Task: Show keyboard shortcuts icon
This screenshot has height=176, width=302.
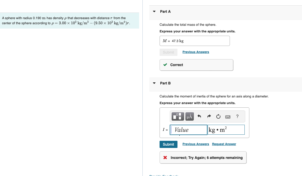Action: pos(228,117)
